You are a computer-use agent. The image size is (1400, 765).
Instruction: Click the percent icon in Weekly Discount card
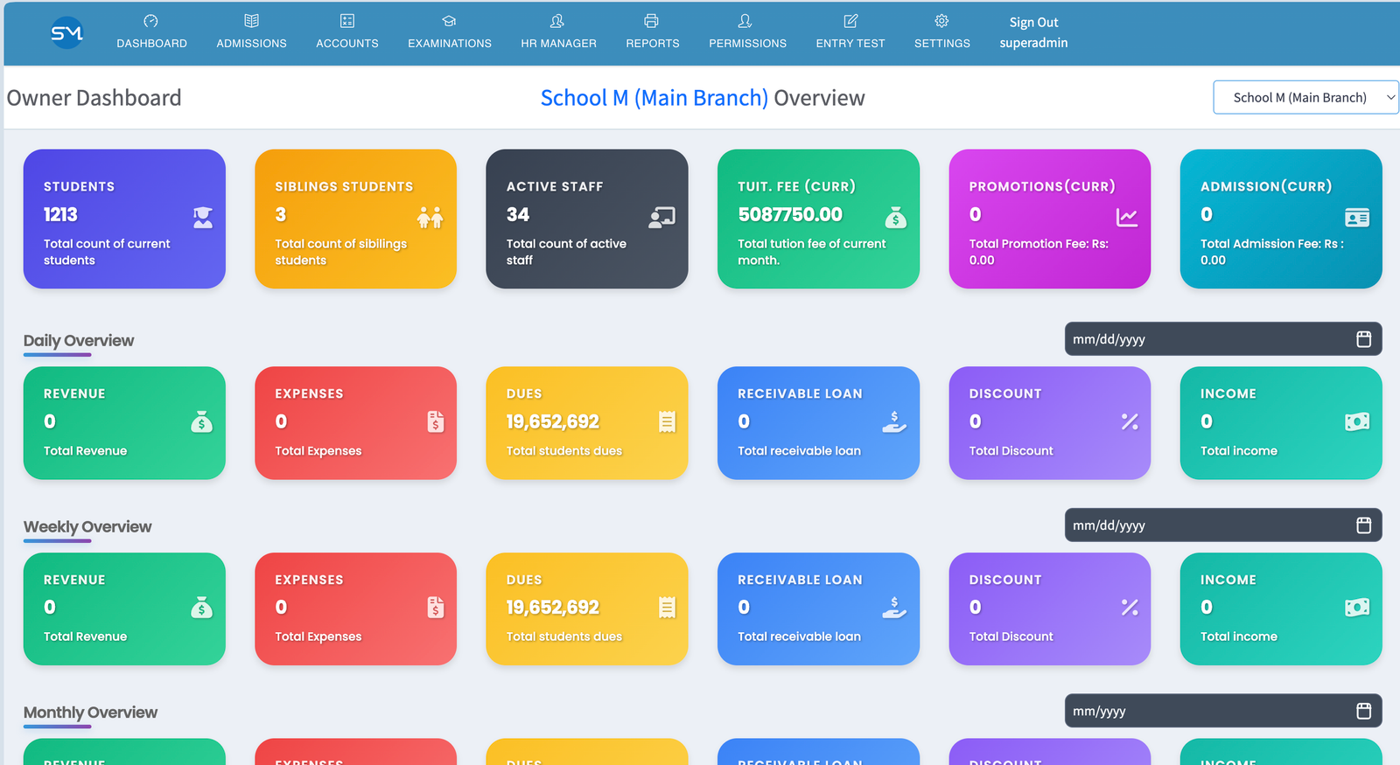click(x=1130, y=608)
